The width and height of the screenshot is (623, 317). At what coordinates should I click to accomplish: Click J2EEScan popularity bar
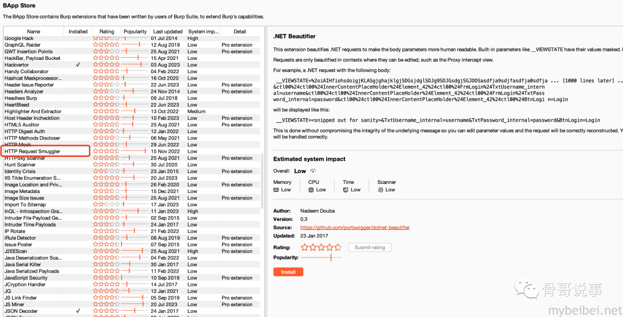[135, 251]
